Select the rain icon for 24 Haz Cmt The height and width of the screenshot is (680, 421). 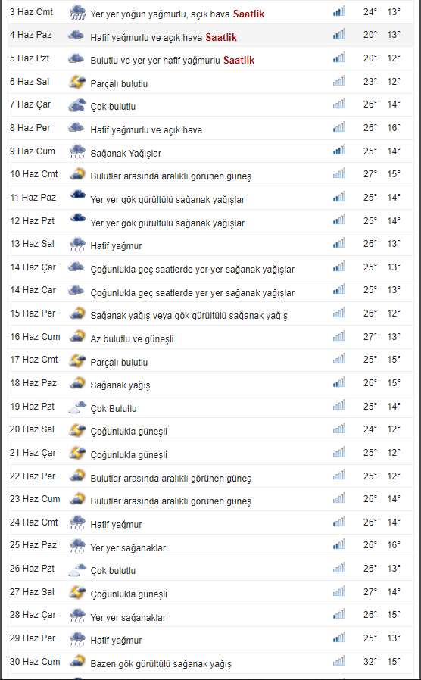point(77,522)
